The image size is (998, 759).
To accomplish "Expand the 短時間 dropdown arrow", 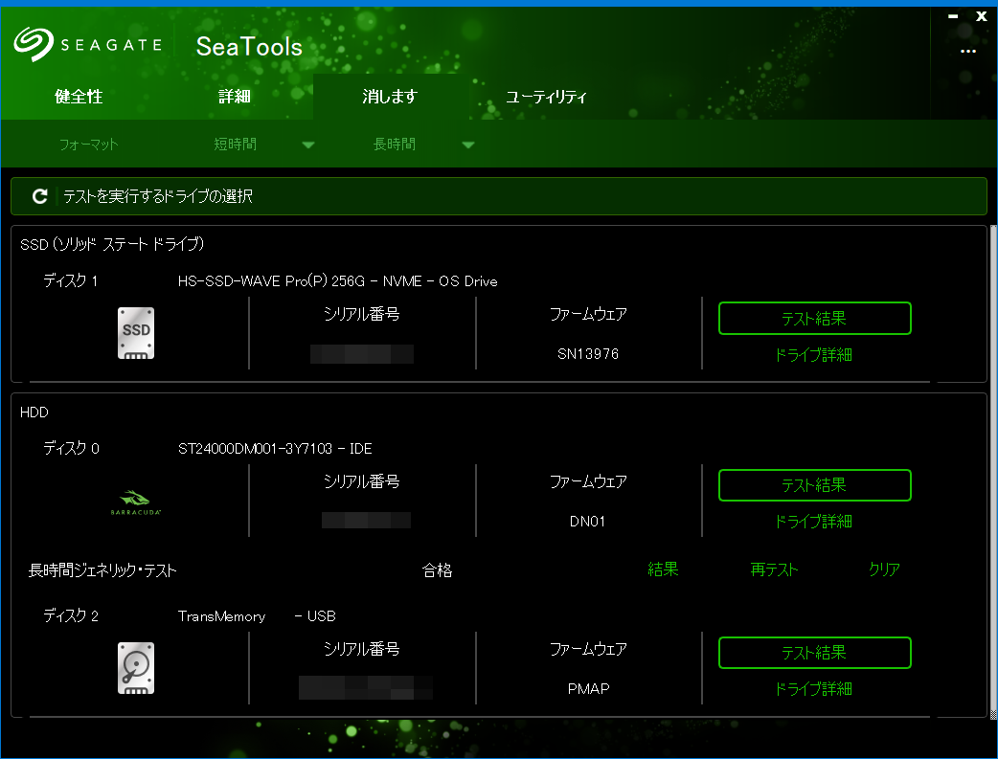I will click(x=307, y=145).
